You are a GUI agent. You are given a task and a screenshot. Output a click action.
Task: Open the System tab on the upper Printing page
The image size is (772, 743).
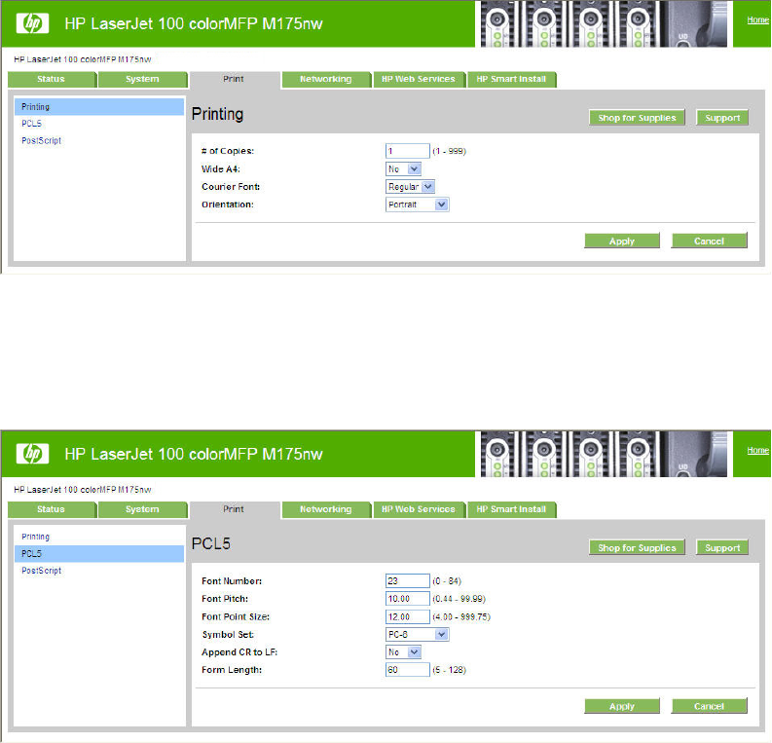pos(142,79)
